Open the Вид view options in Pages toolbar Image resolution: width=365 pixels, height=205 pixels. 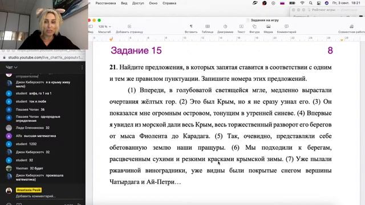(x=91, y=28)
